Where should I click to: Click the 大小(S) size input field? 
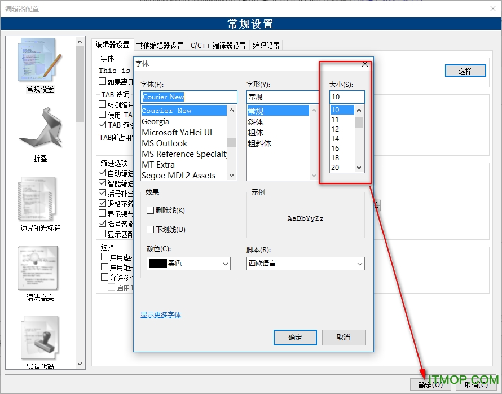pos(347,97)
